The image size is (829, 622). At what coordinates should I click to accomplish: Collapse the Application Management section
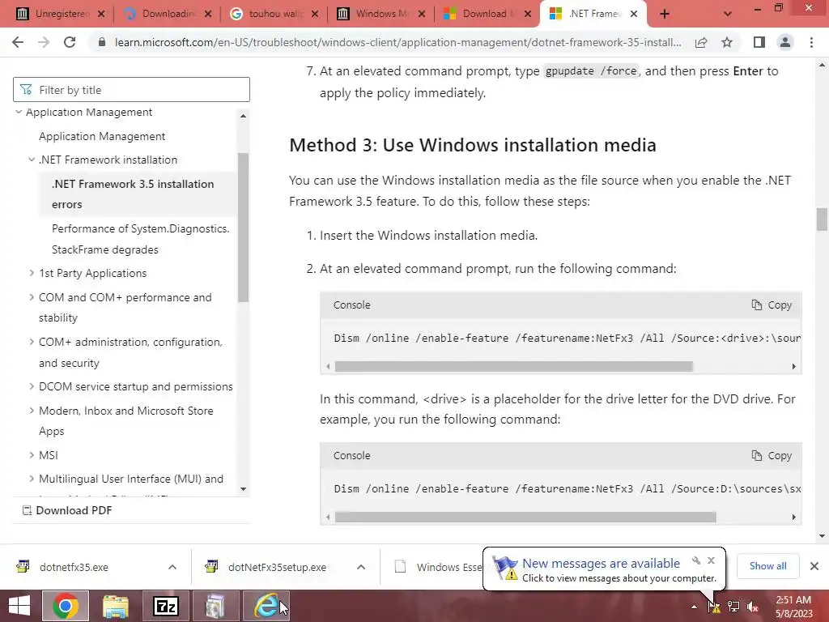click(x=19, y=112)
